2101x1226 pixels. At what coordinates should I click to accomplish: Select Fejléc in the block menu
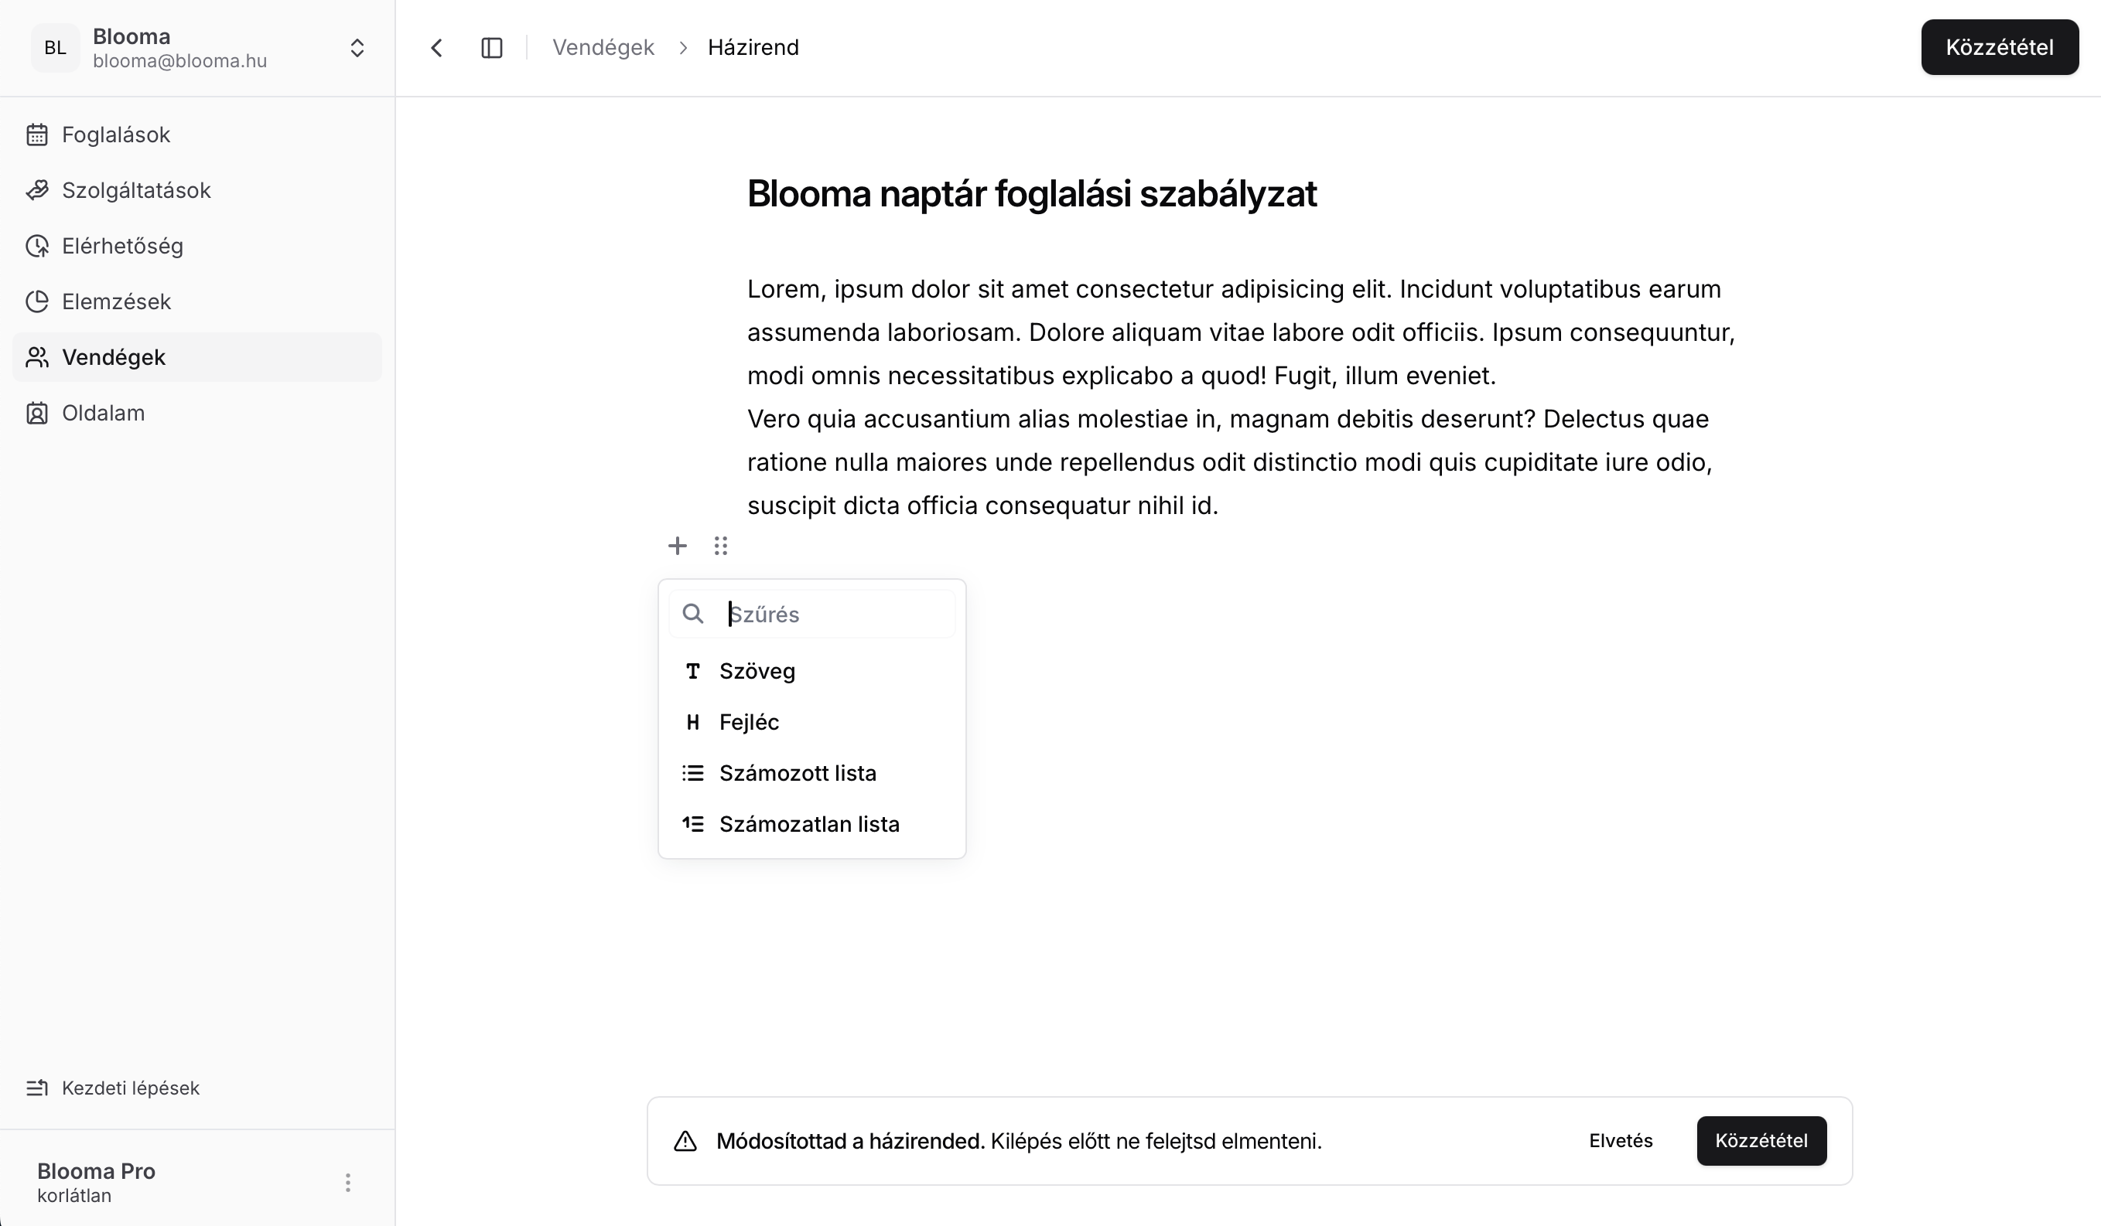click(x=749, y=722)
